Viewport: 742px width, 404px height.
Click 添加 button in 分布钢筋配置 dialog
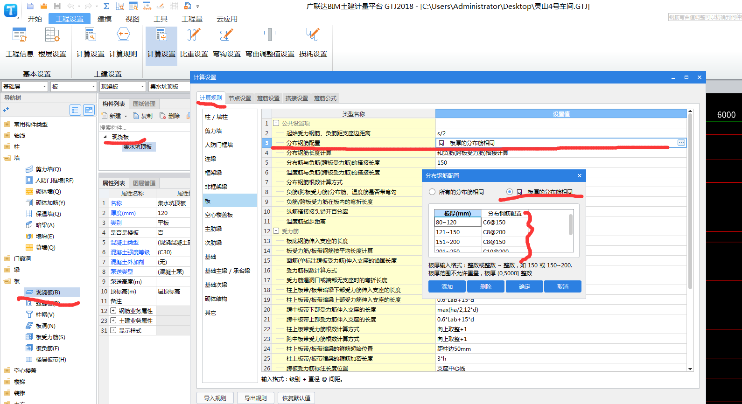pyautogui.click(x=447, y=286)
